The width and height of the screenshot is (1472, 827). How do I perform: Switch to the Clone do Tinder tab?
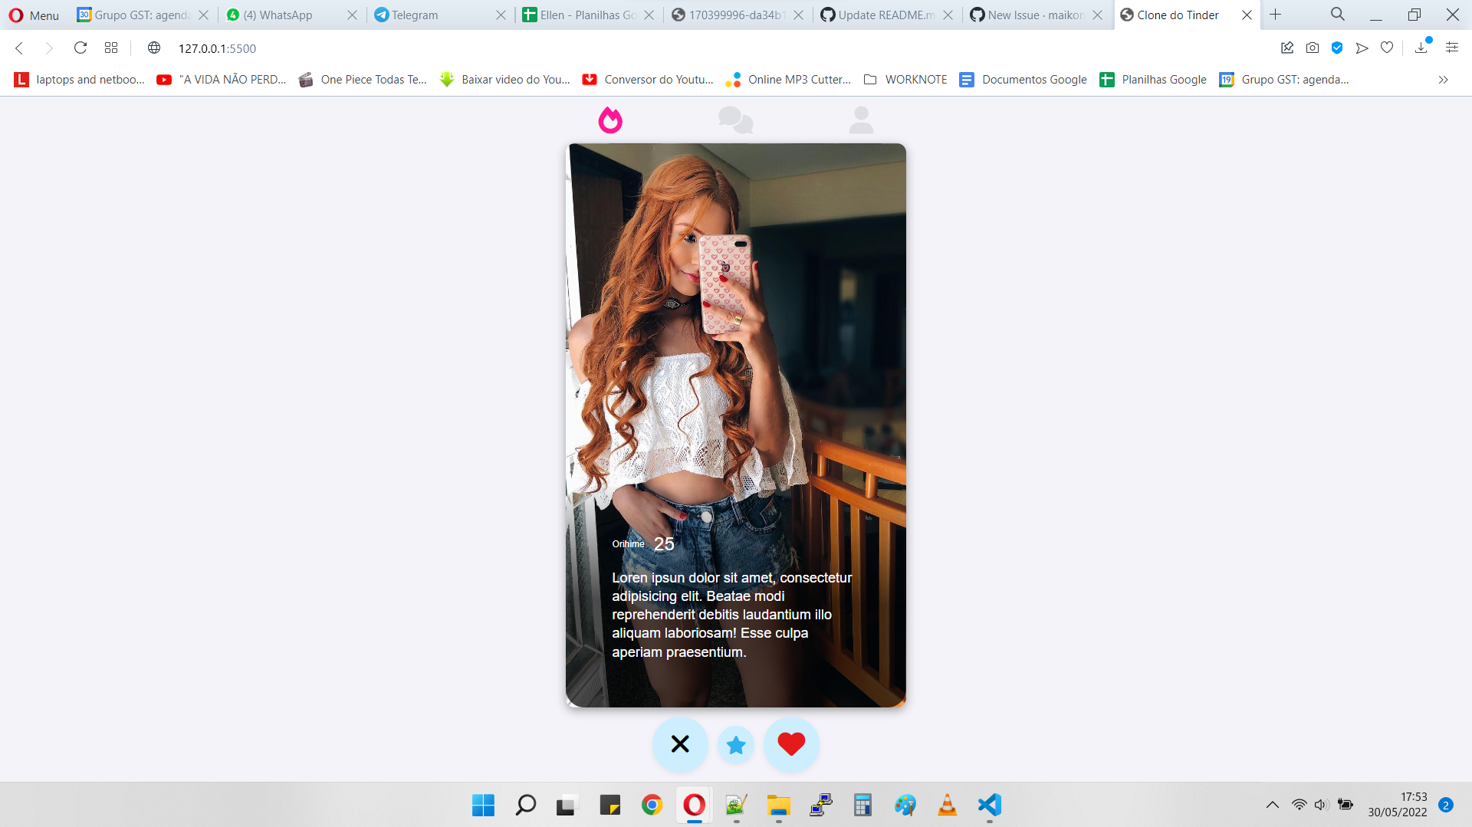coord(1178,15)
